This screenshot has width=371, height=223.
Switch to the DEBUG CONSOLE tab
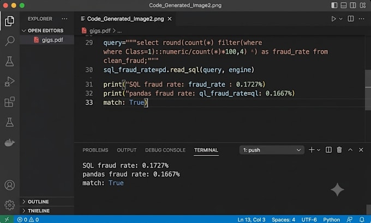tap(165, 150)
